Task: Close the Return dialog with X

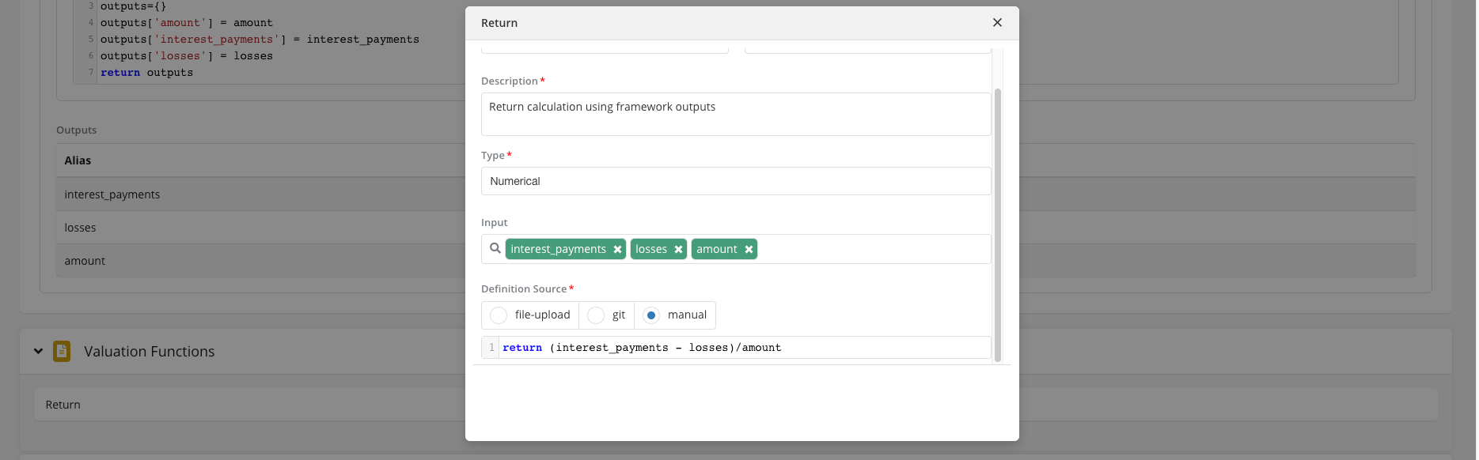Action: pyautogui.click(x=997, y=23)
